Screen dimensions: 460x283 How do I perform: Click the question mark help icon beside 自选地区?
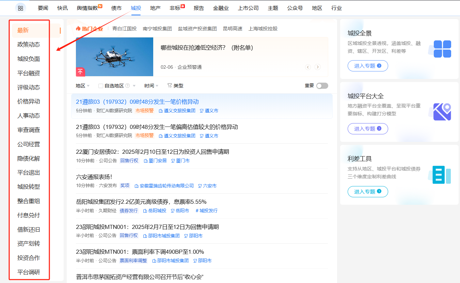(128, 86)
